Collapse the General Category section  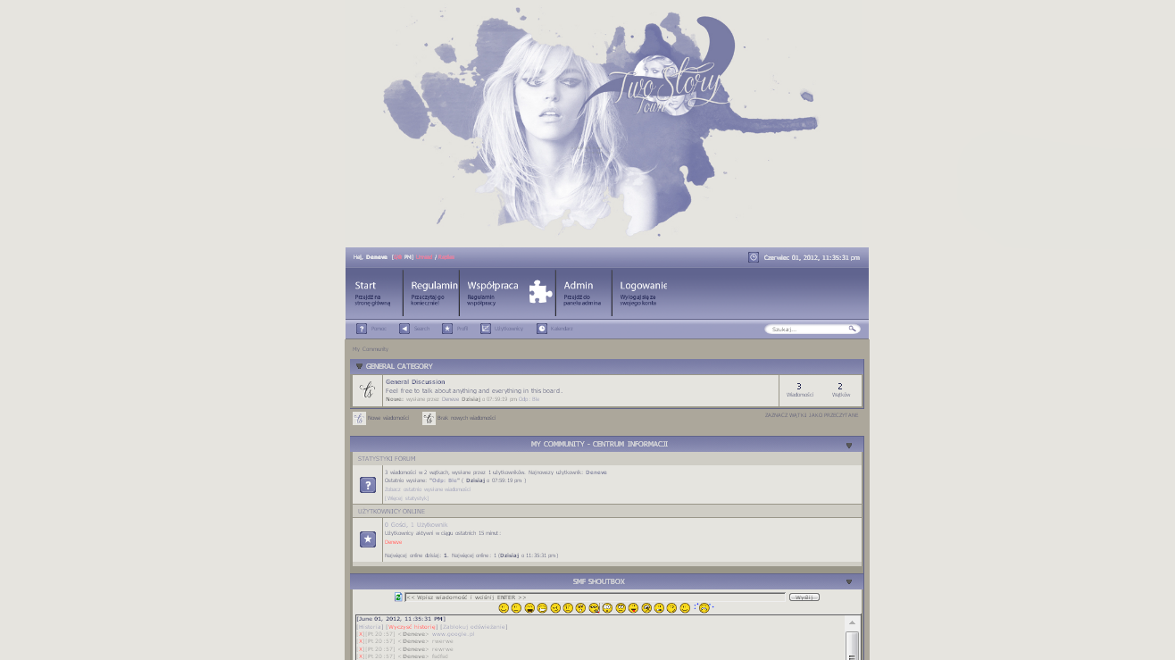pyautogui.click(x=360, y=366)
